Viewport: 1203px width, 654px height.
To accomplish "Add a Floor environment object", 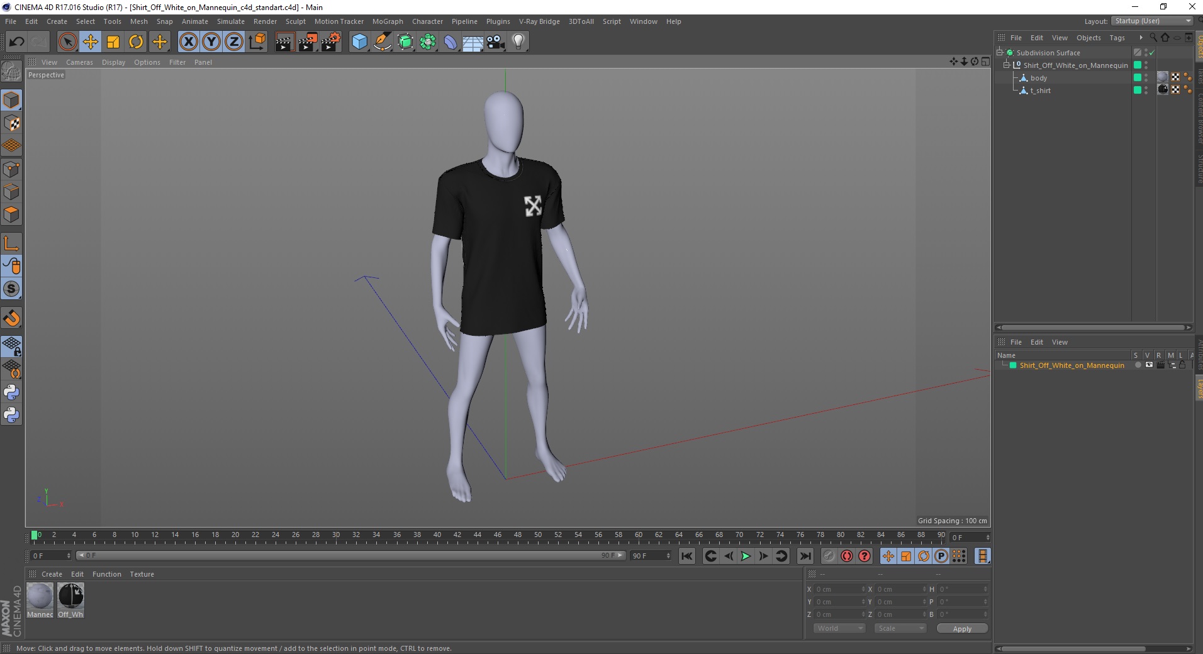I will point(473,42).
